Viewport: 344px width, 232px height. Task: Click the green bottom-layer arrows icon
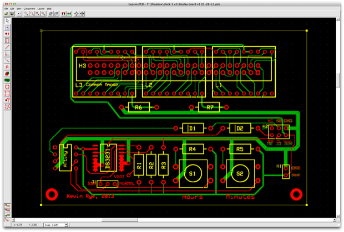click(69, 14)
